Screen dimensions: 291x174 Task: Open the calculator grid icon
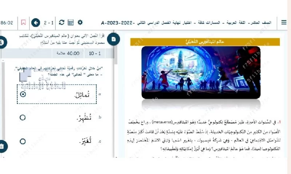click(71, 22)
